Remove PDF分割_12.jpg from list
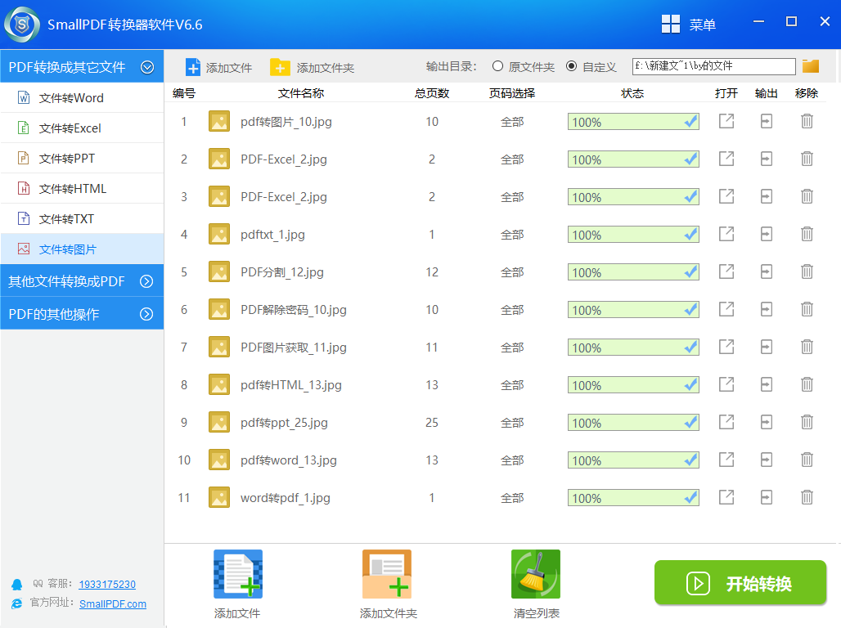 pyautogui.click(x=807, y=272)
